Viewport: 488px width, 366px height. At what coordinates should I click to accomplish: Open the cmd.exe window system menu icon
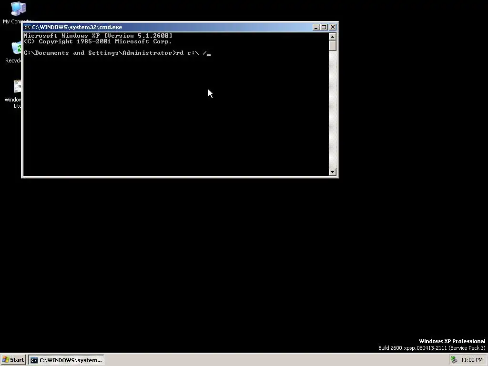pos(27,27)
